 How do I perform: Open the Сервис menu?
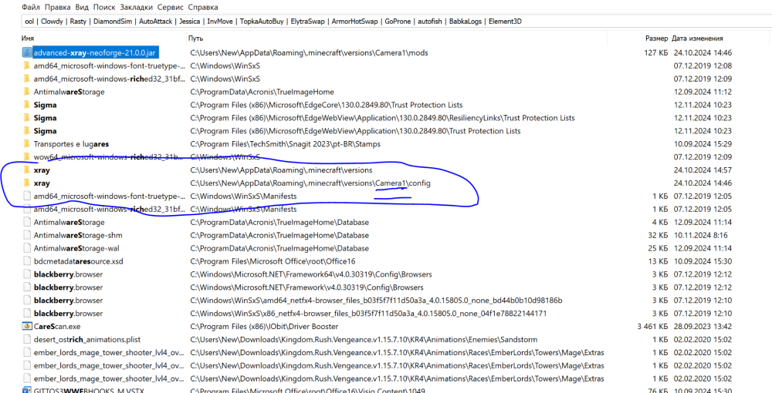point(170,8)
